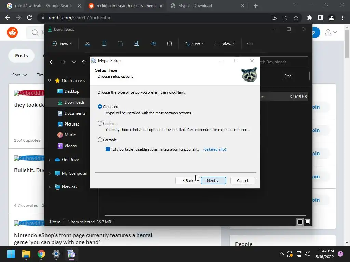Open Downloads in navigation pane
This screenshot has height=262, width=350.
pyautogui.click(x=71, y=102)
